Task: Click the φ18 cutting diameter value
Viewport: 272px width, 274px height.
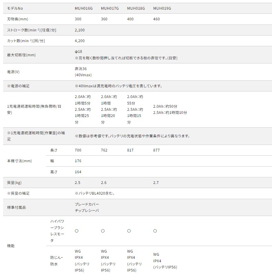Action: (x=78, y=51)
